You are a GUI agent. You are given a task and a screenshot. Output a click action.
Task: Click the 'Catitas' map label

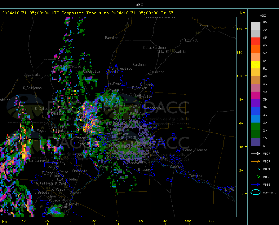point(177,167)
